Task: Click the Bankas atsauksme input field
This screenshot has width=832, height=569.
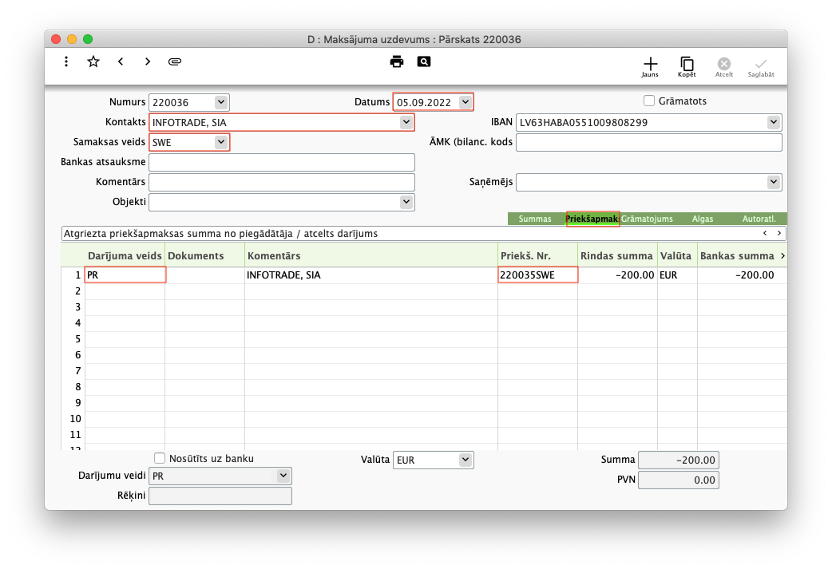Action: tap(282, 162)
